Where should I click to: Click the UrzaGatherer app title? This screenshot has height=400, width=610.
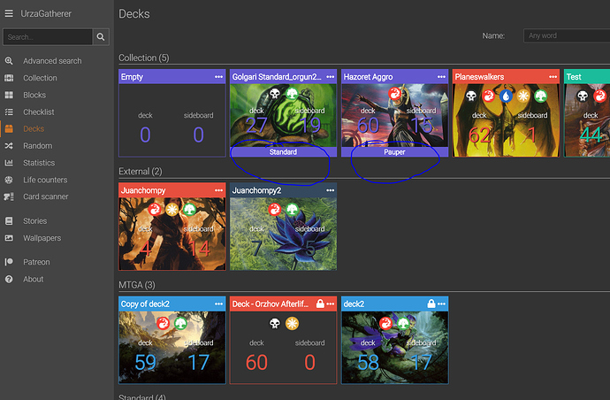point(46,13)
